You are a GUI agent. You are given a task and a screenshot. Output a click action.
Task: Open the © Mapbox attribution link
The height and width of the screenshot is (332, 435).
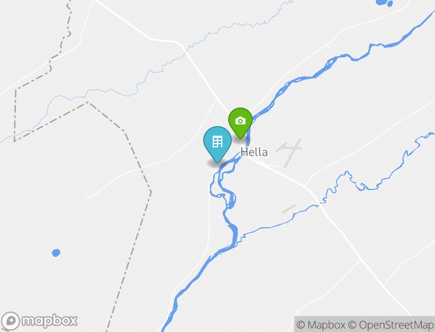tap(321, 325)
